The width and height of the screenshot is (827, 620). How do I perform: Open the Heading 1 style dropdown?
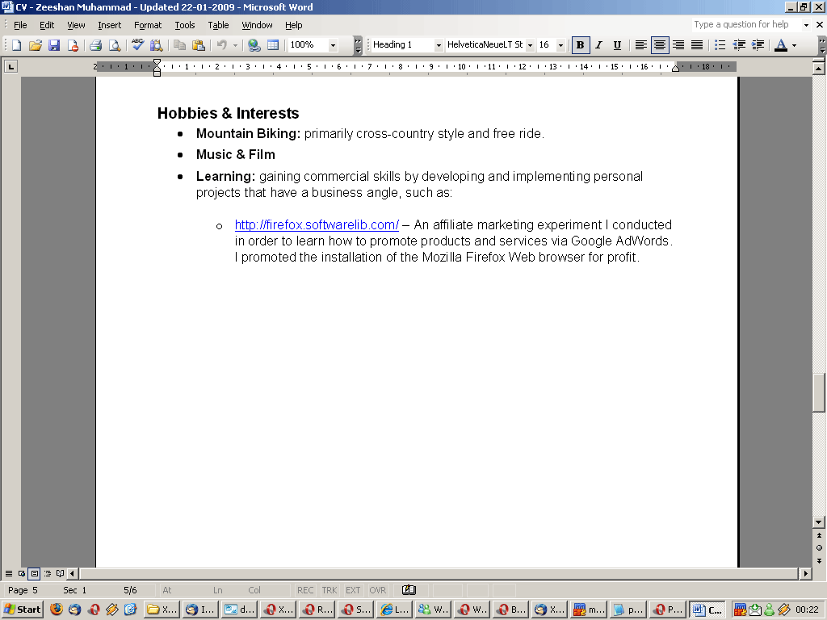[x=439, y=45]
